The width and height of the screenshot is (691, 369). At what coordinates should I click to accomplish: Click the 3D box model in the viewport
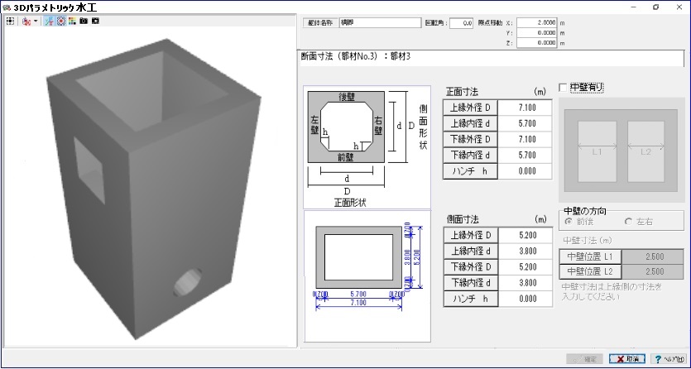[153, 189]
